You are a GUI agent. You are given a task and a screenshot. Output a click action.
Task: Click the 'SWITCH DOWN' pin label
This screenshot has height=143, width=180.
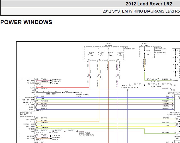pyautogui.click(x=29, y=124)
